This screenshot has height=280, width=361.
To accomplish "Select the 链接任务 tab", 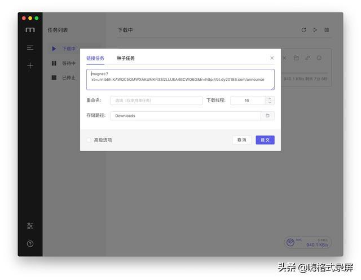I will point(95,58).
